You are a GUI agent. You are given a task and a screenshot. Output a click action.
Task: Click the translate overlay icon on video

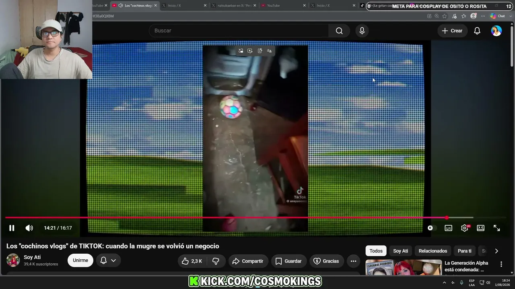[x=270, y=51]
